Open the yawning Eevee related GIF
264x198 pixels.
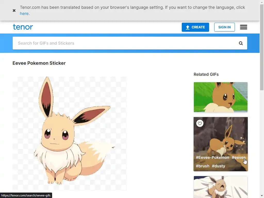pos(221,187)
